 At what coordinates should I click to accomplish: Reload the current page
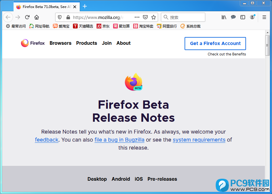(27, 17)
